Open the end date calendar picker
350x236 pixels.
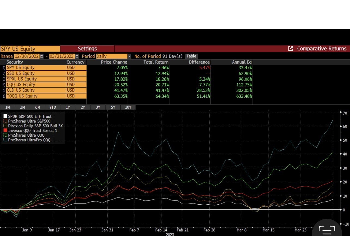[77, 56]
